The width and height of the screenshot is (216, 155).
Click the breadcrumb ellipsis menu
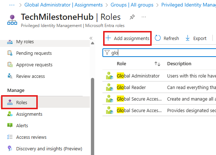tap(12, 5)
